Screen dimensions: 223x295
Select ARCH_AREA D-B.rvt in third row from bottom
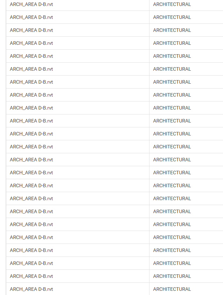(31, 263)
